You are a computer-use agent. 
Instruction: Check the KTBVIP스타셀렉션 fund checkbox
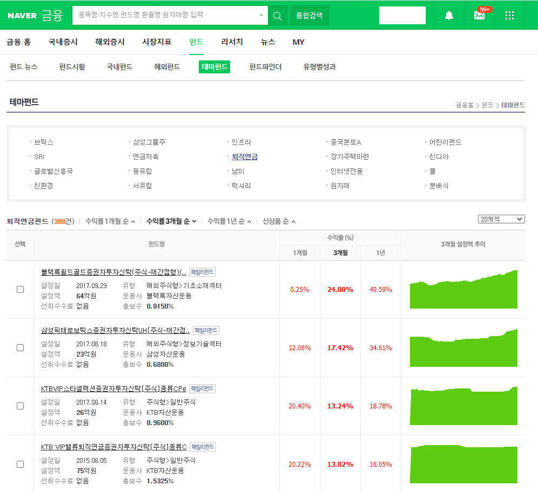(20, 406)
